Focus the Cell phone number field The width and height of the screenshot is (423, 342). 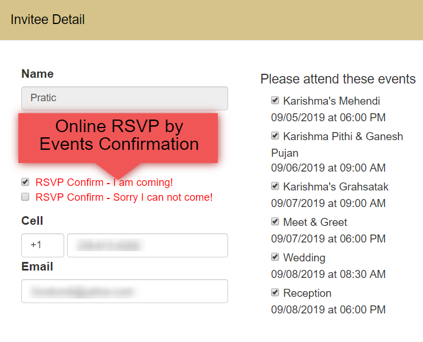147,245
